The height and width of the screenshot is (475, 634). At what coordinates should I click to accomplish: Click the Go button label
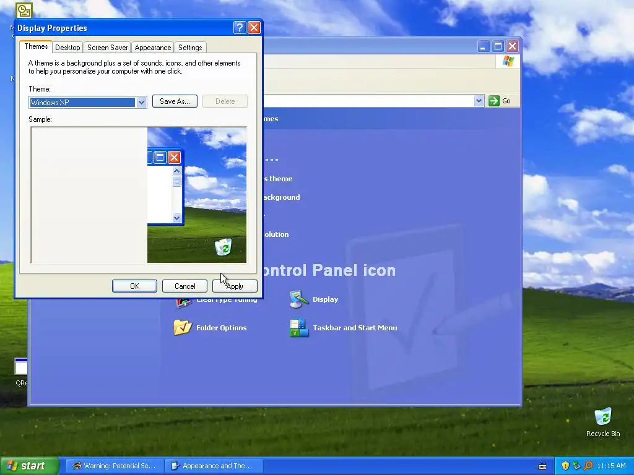pos(506,101)
